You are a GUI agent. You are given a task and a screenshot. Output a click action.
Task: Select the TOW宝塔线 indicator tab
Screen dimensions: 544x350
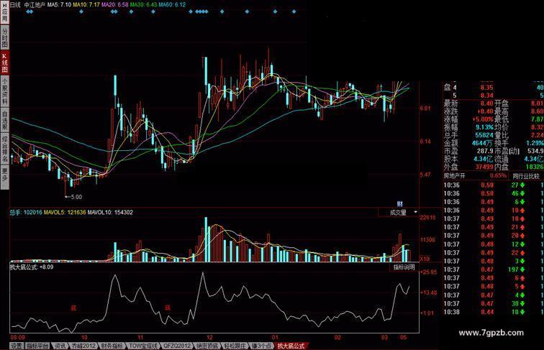143,346
